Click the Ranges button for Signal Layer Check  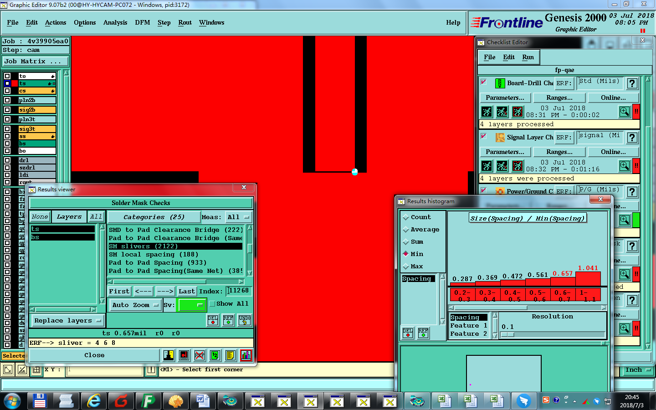pos(559,152)
